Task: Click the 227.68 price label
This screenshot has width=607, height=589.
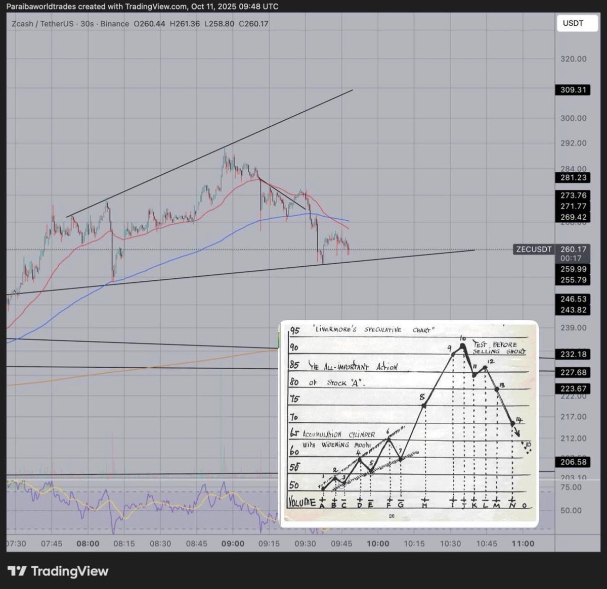Action: pyautogui.click(x=573, y=372)
